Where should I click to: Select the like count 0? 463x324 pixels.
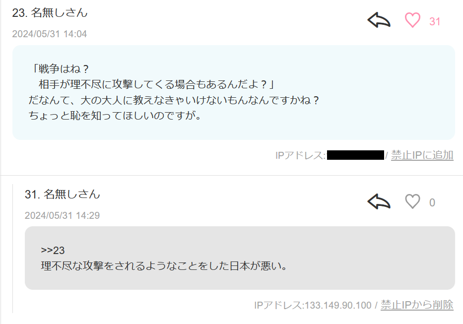tap(432, 202)
